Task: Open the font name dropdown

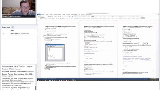Action: pyautogui.click(x=52, y=16)
